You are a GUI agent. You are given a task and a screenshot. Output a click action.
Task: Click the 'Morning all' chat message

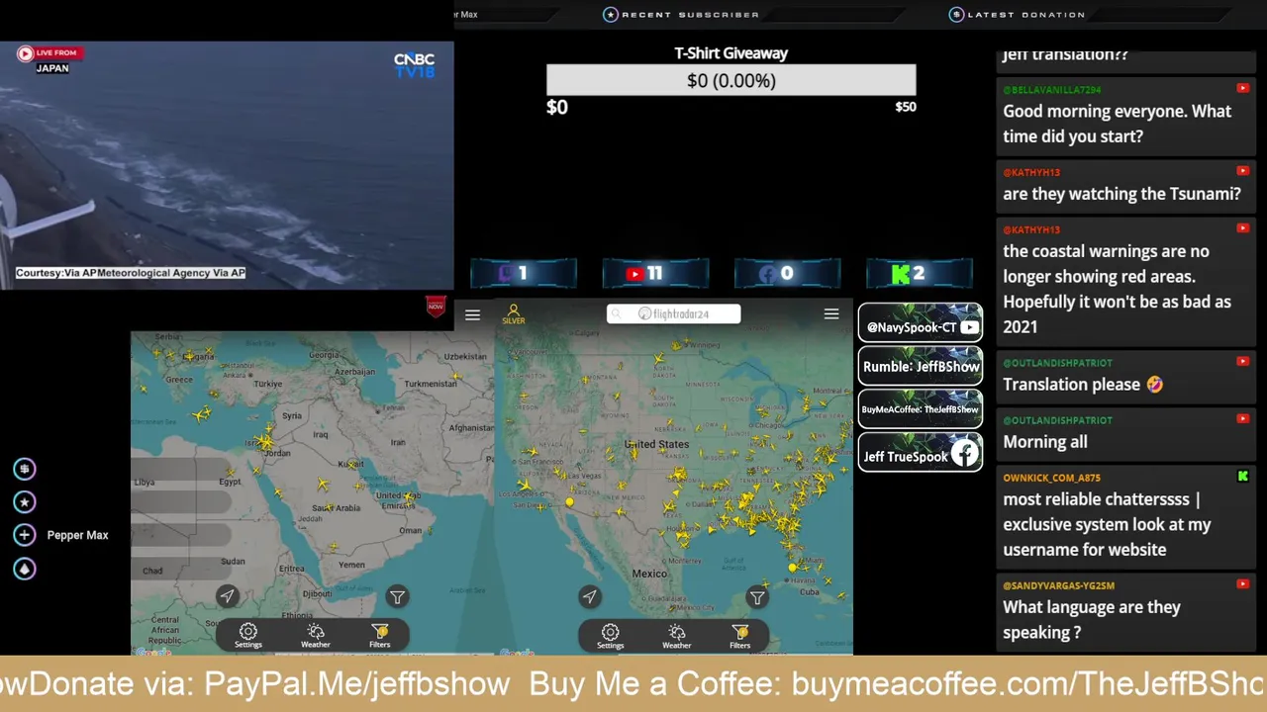coord(1045,442)
